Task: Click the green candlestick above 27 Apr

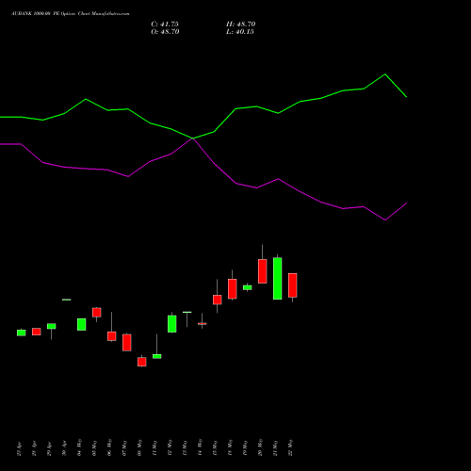Action: [22, 333]
